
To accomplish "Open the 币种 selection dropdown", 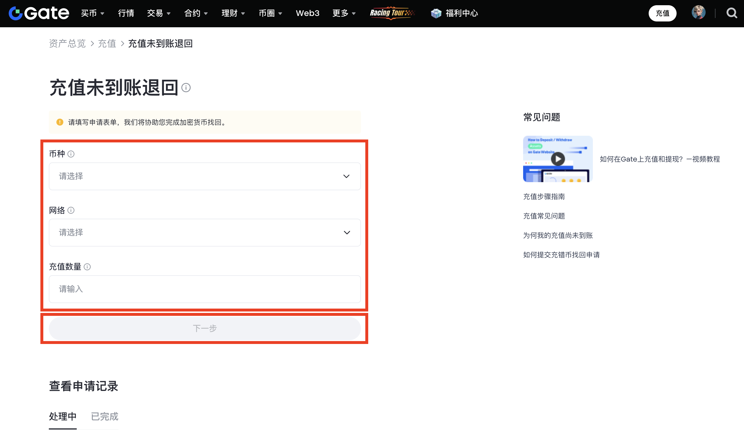I will click(205, 176).
